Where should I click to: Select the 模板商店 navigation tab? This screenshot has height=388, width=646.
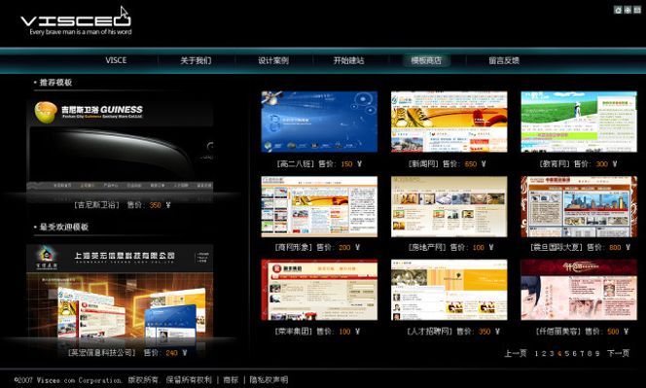click(426, 60)
